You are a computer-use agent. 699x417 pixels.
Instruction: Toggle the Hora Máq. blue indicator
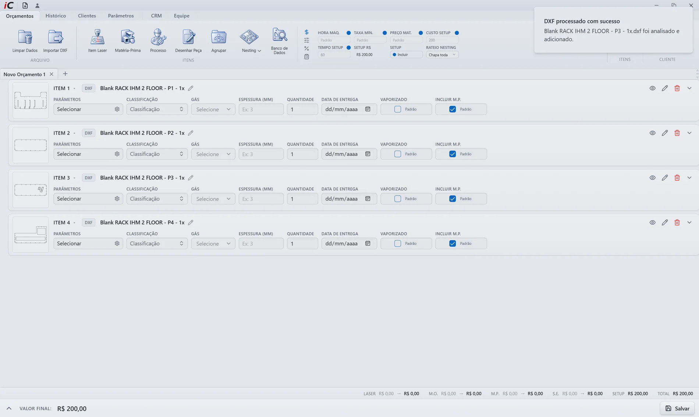click(x=348, y=33)
